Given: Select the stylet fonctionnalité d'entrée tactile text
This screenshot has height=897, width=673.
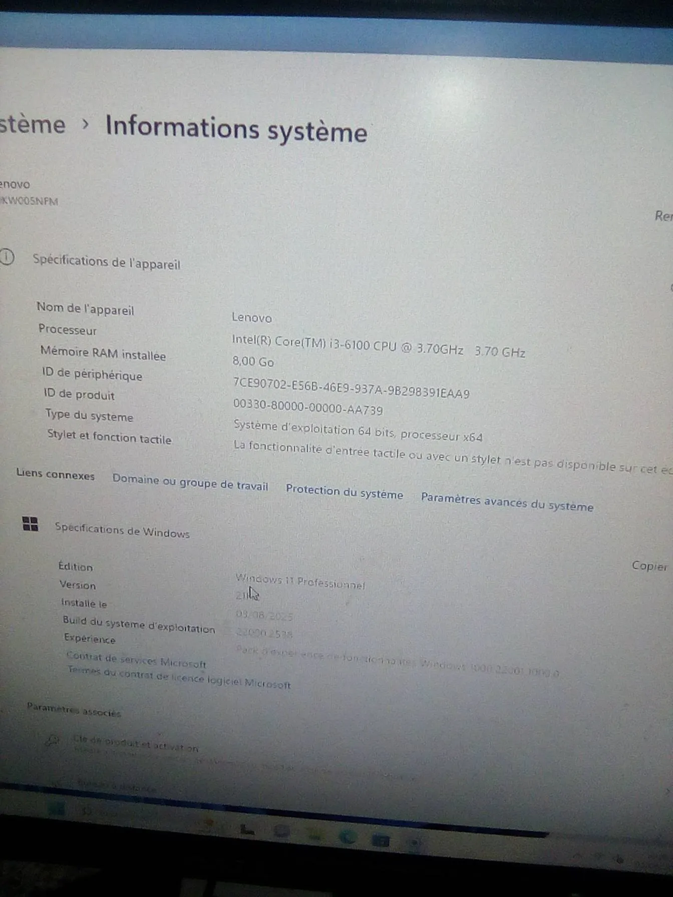Looking at the screenshot, I should coord(453,458).
